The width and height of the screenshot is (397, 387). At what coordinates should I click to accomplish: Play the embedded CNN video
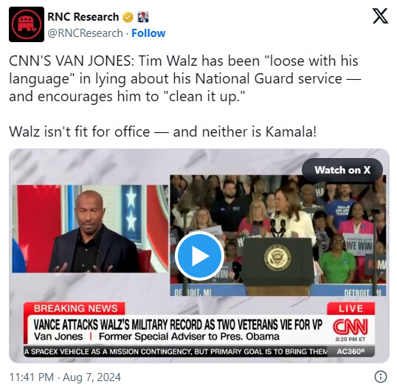199,256
